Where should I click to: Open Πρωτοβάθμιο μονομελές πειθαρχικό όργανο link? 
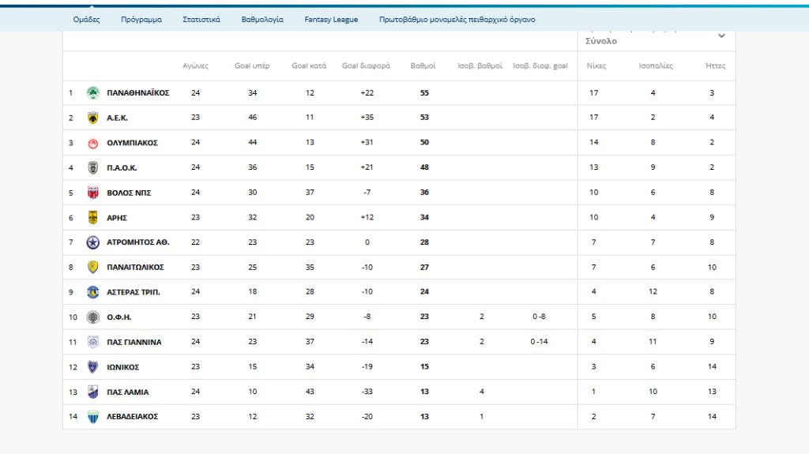pyautogui.click(x=457, y=20)
